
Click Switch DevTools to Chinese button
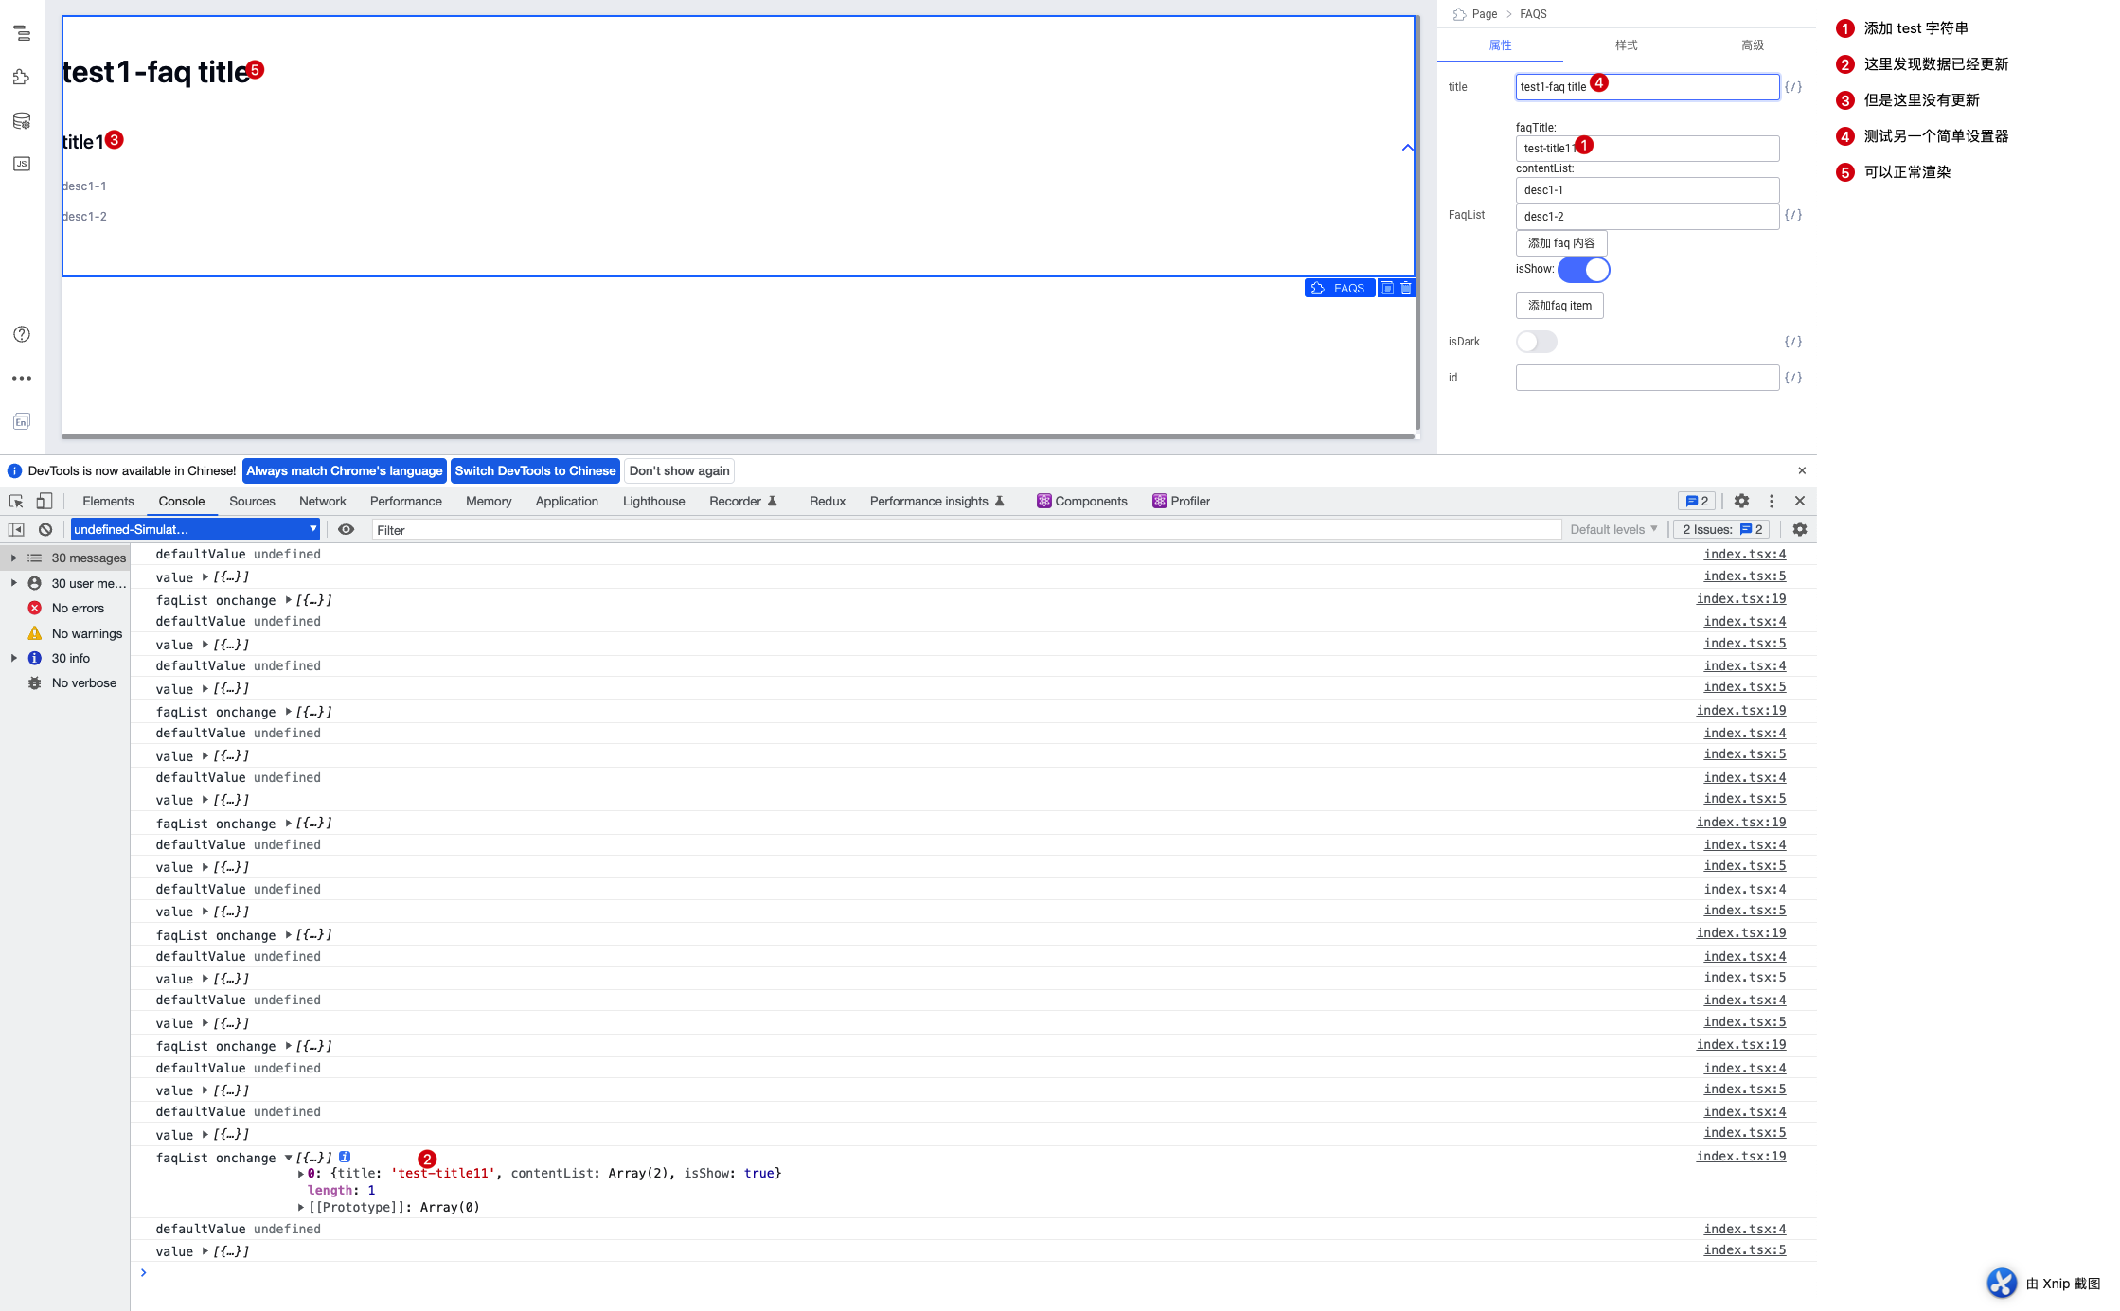(x=535, y=471)
